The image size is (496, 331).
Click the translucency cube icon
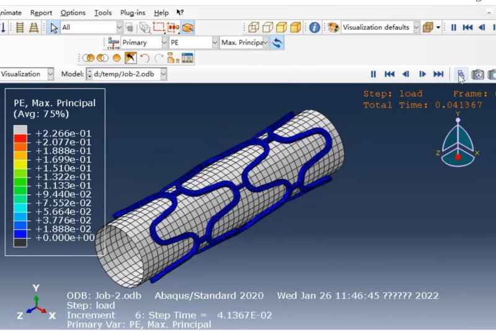[428, 27]
